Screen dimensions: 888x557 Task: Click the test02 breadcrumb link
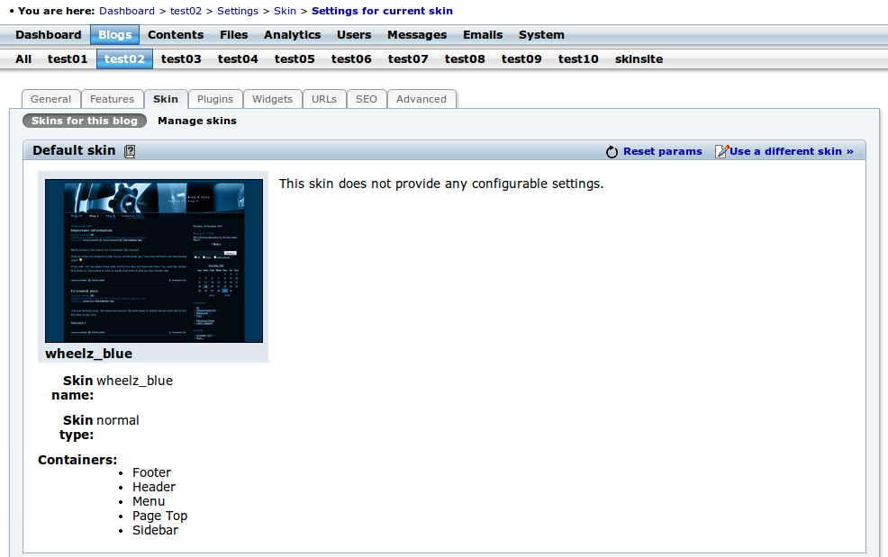[x=186, y=11]
